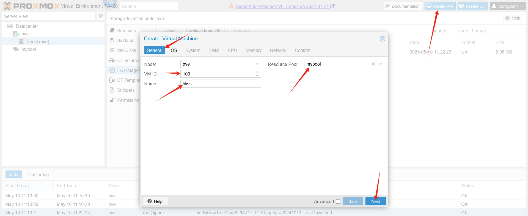Open Snippets via its code file icon
Viewport: 528px width, 216px height.
tap(112, 90)
